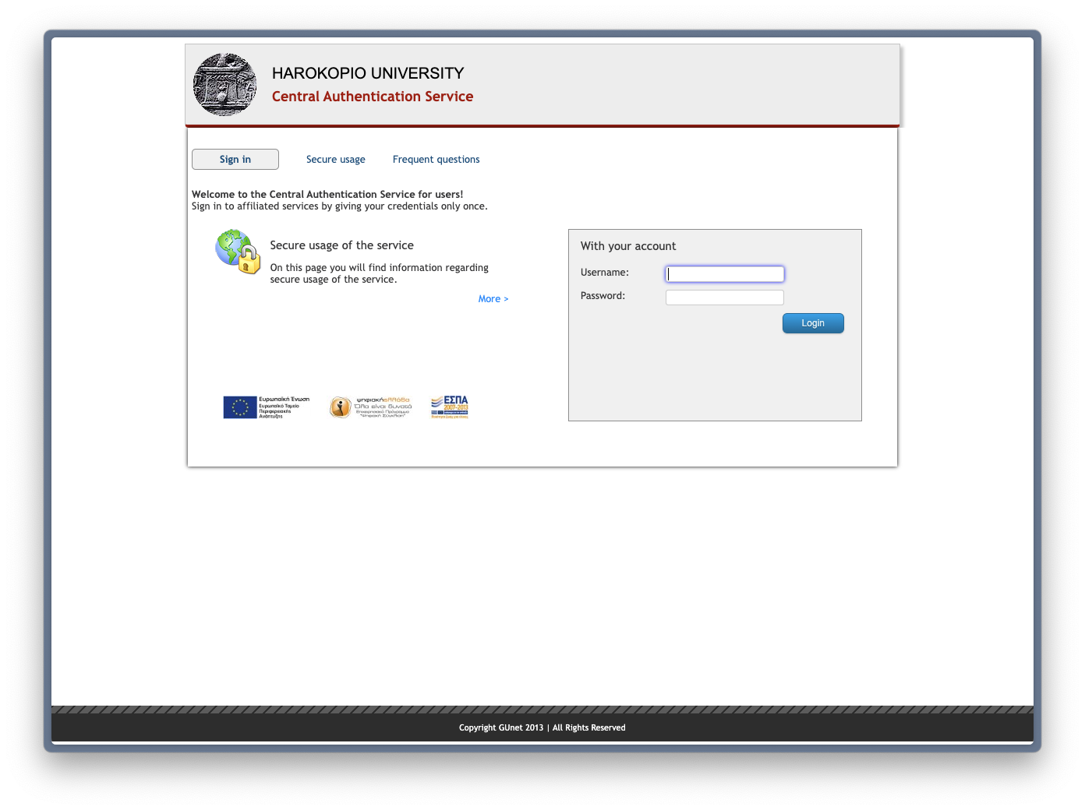The width and height of the screenshot is (1085, 810).
Task: Follow the "More >" link
Action: coord(493,299)
